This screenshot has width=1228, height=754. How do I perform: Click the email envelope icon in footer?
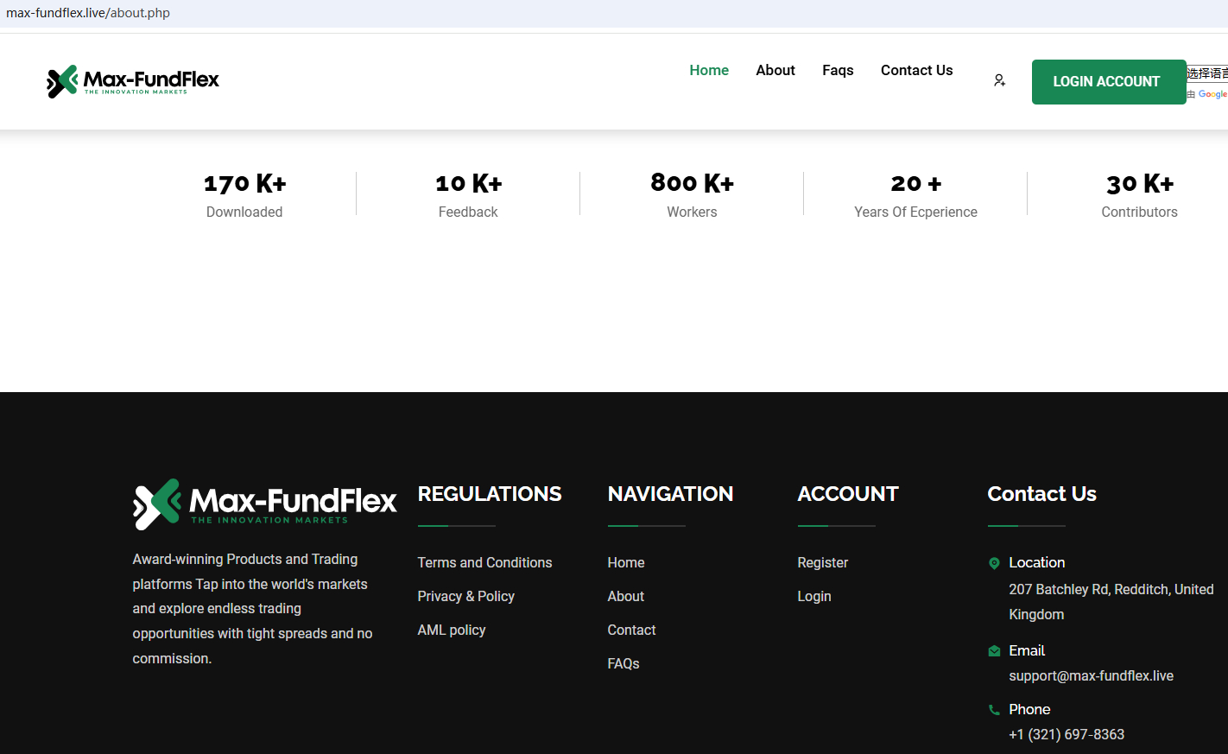click(x=994, y=651)
